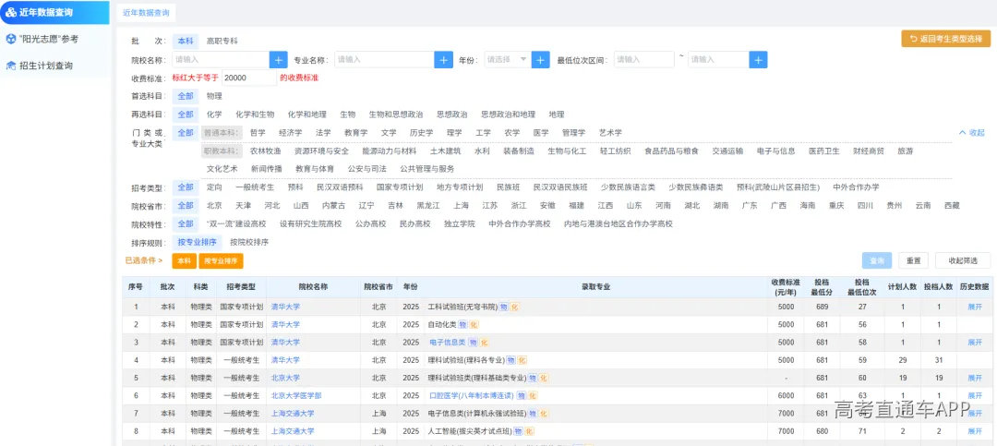Click 返回考生类型选择 button
Viewport: 997px width, 446px height.
pos(946,39)
